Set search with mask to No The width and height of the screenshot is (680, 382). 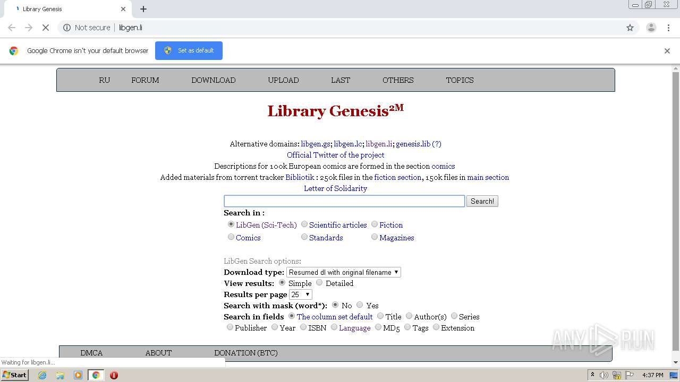pos(335,305)
